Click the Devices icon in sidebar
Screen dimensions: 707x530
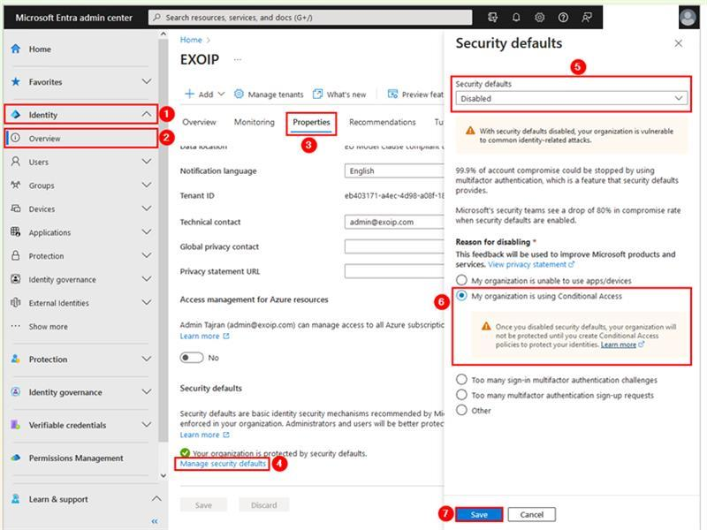point(16,208)
